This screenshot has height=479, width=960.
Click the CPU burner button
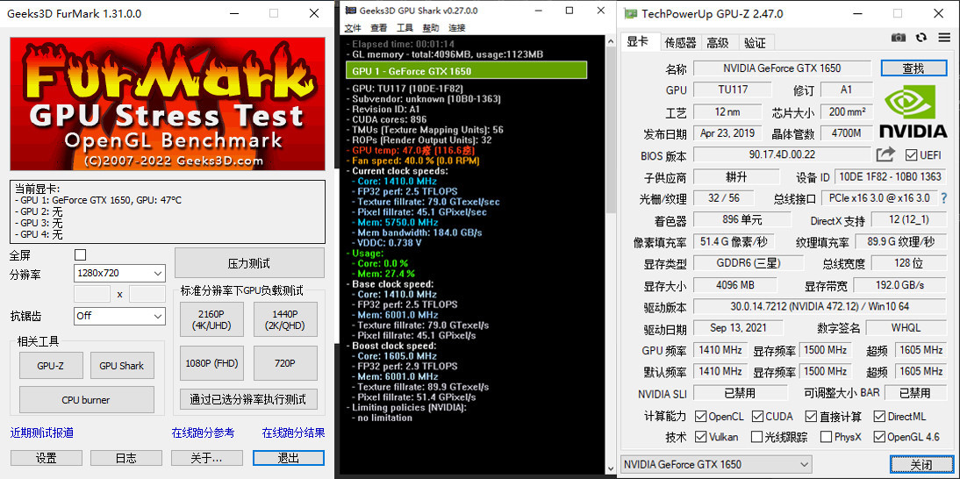[86, 399]
